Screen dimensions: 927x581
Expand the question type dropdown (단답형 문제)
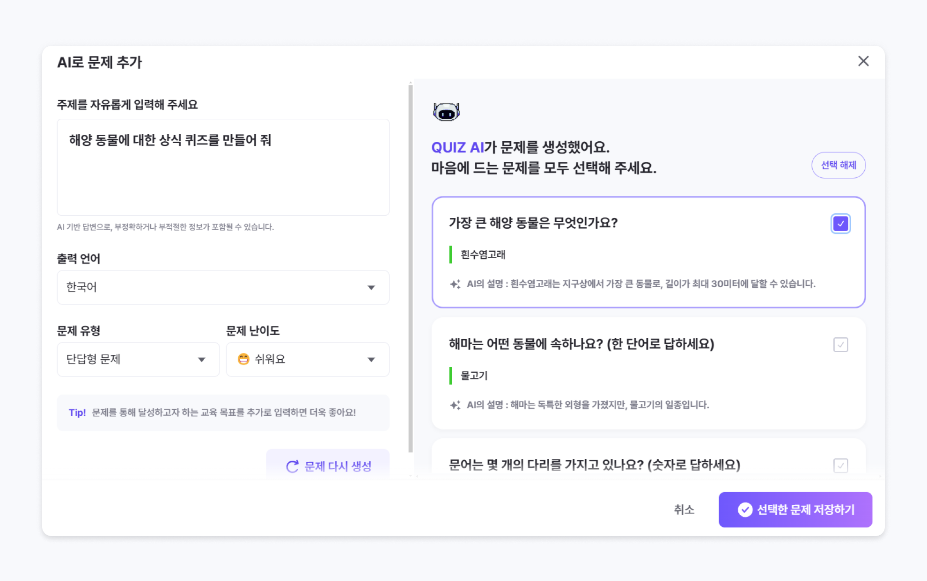pyautogui.click(x=138, y=359)
